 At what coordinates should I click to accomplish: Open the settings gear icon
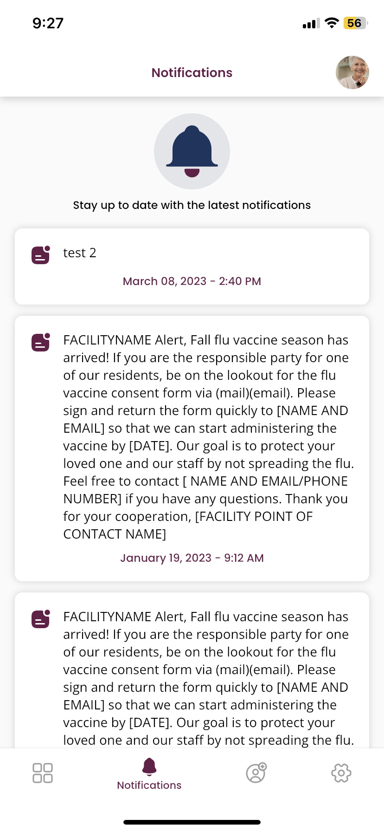(x=341, y=773)
